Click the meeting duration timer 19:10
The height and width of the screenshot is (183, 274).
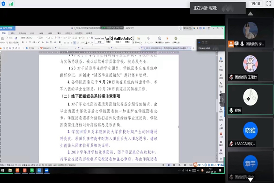coord(256,3)
